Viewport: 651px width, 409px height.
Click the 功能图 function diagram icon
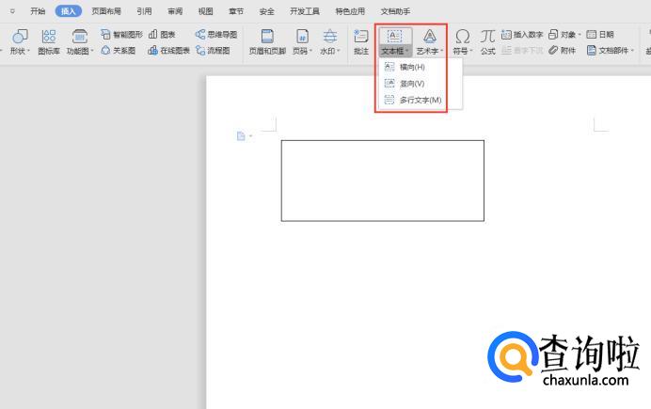click(79, 37)
